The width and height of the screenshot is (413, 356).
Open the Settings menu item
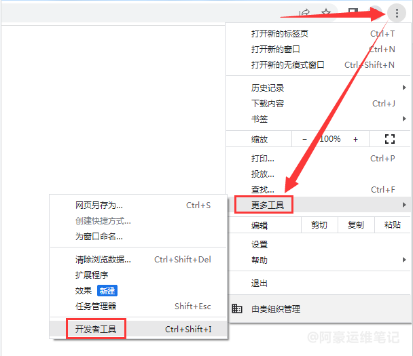pos(320,245)
